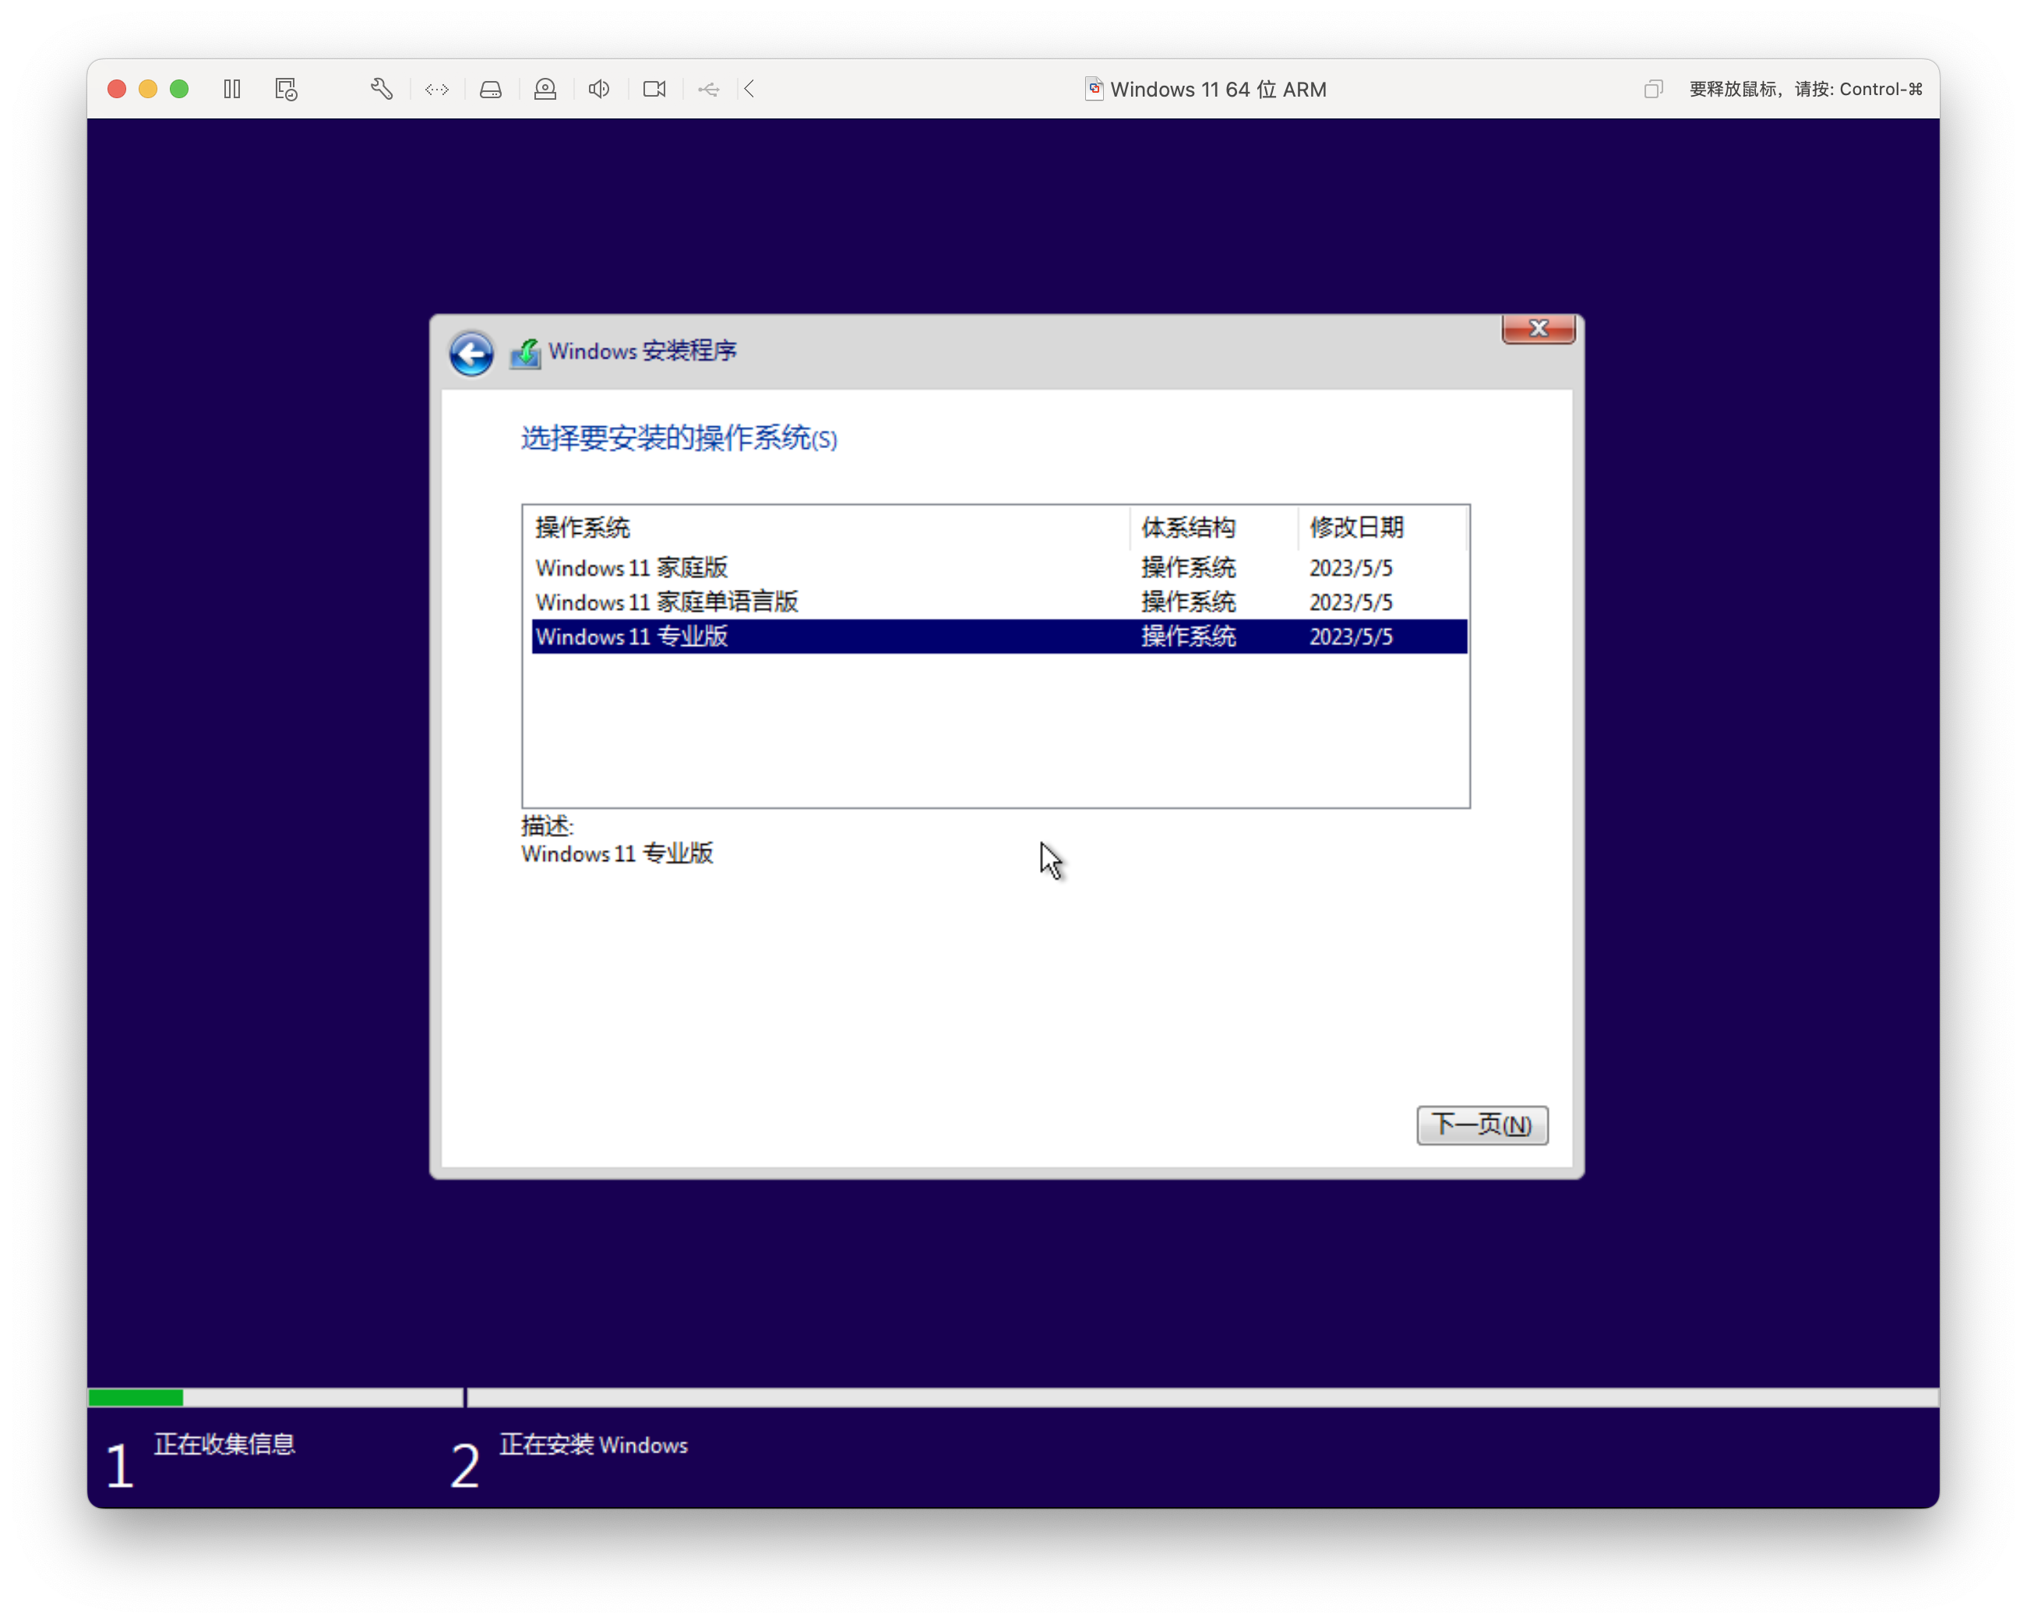Screen dimensions: 2027x1624
Task: Click the sound speaker toolbar icon
Action: (x=599, y=90)
